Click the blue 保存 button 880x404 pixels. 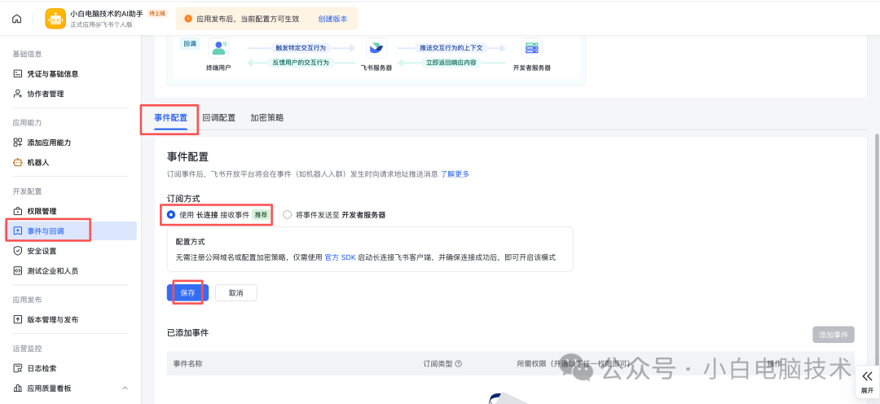point(188,293)
